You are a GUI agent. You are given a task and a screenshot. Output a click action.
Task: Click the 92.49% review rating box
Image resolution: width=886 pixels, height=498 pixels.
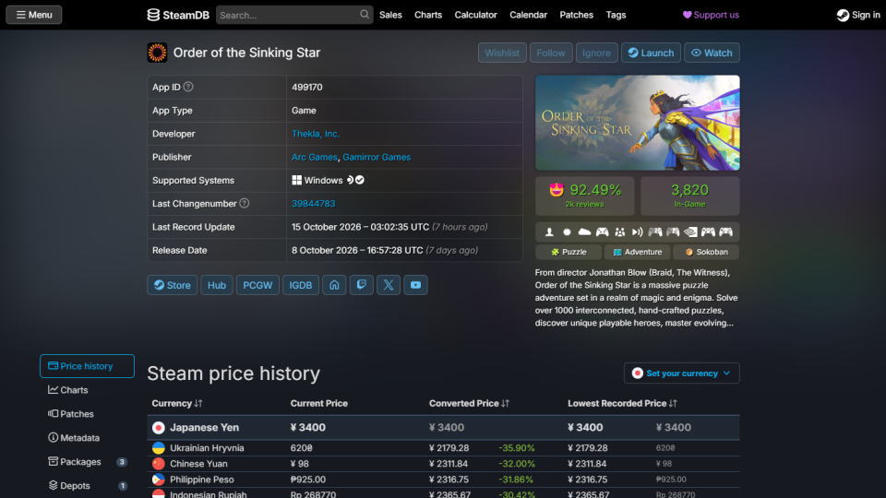coord(585,196)
